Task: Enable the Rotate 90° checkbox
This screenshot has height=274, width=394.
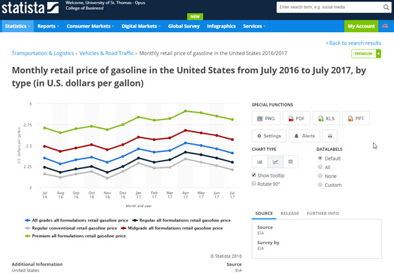Action: pyautogui.click(x=255, y=184)
